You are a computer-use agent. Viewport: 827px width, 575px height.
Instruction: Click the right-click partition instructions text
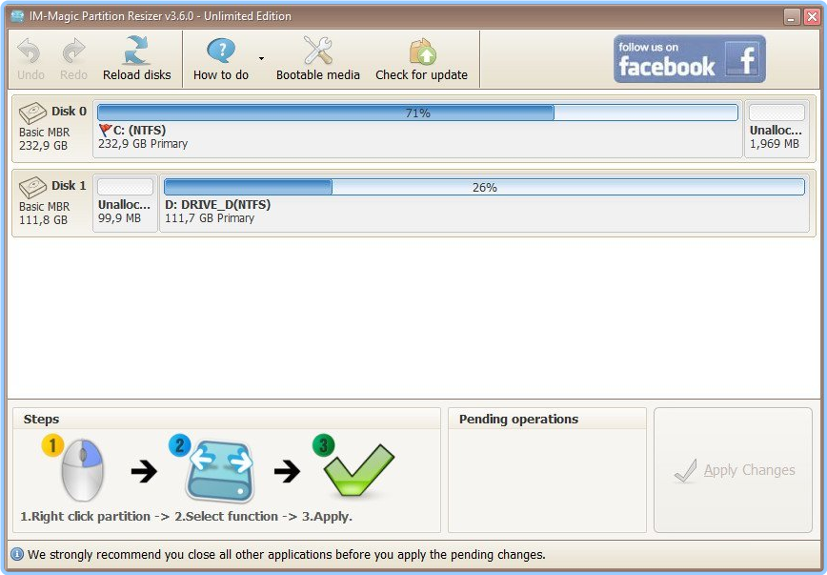[x=186, y=517]
